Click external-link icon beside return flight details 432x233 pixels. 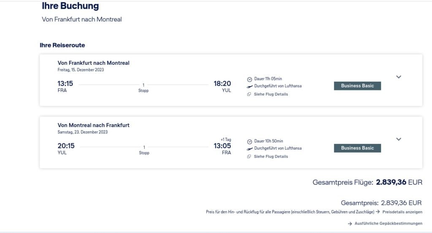(249, 156)
